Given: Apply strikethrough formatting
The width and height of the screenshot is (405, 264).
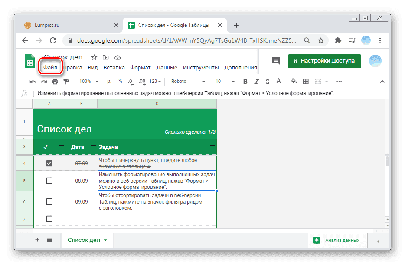Looking at the screenshot, I should click(267, 82).
